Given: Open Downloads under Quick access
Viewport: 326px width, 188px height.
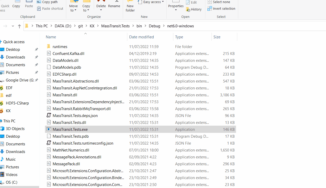Looking at the screenshot, I should click(15, 57).
